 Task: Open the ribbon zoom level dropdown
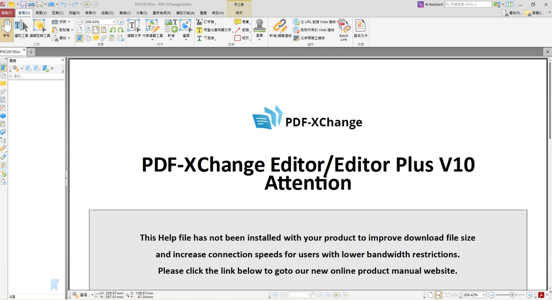click(114, 22)
